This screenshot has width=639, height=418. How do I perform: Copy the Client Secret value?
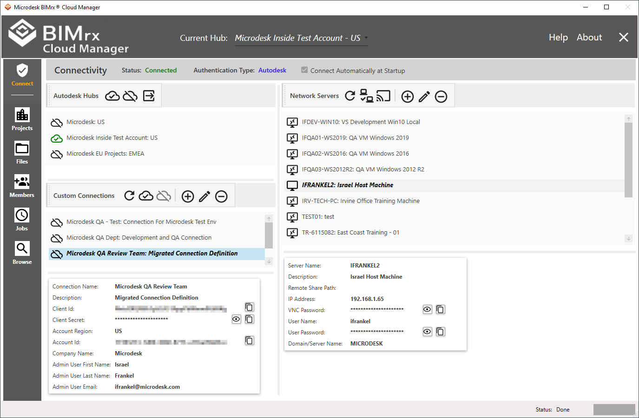[x=250, y=319]
